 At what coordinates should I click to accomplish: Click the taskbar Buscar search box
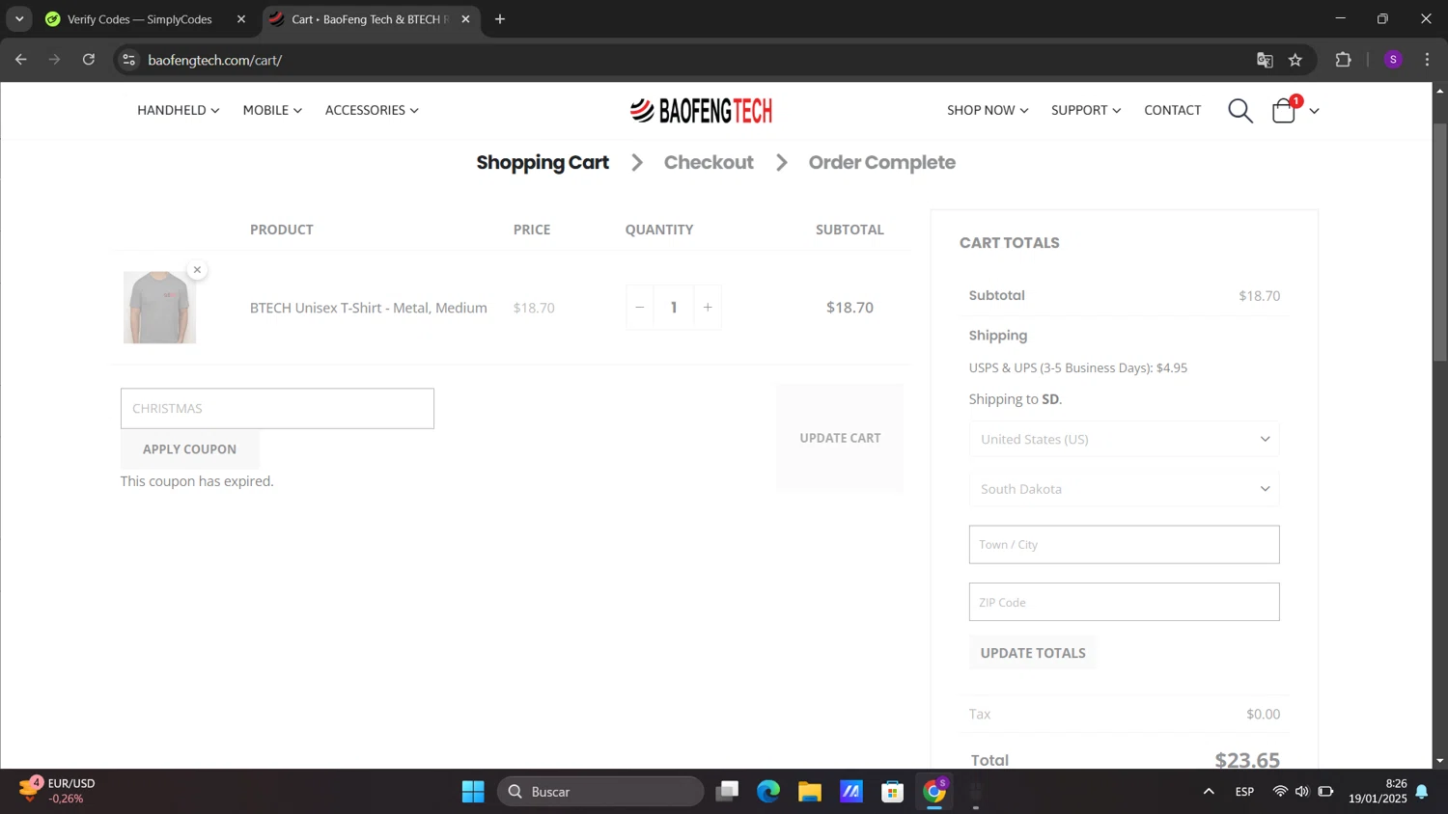[600, 792]
